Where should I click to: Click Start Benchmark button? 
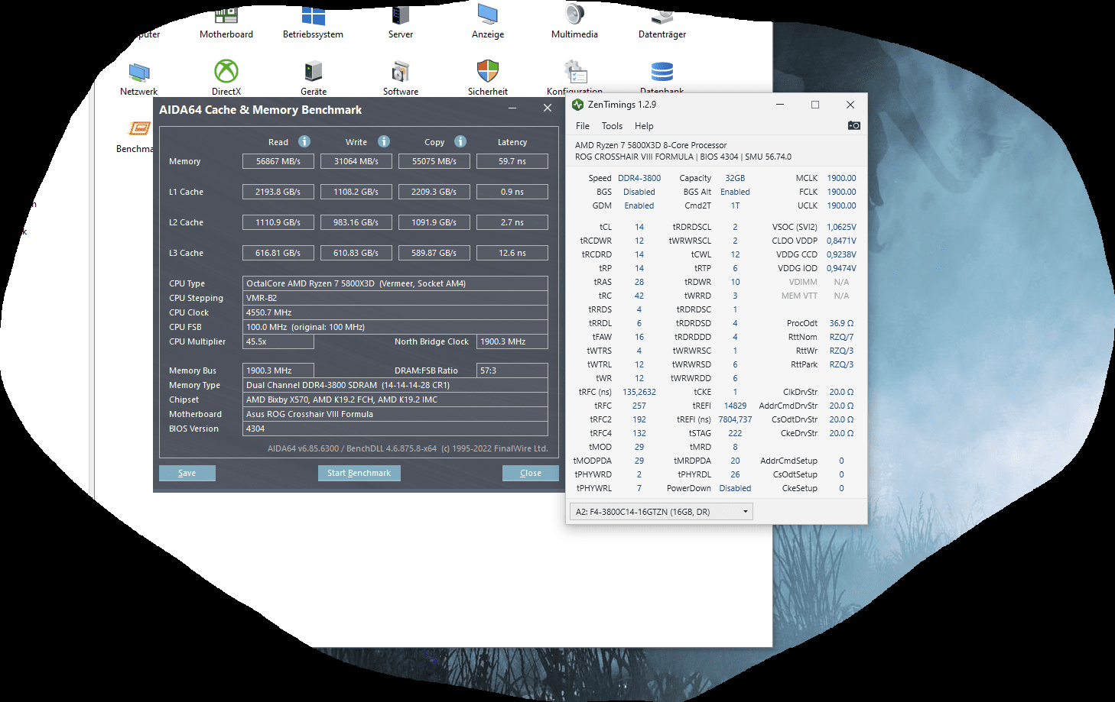click(x=359, y=473)
